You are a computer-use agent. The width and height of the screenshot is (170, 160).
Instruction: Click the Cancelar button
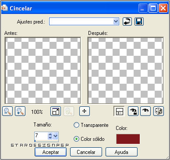[x=86, y=152]
